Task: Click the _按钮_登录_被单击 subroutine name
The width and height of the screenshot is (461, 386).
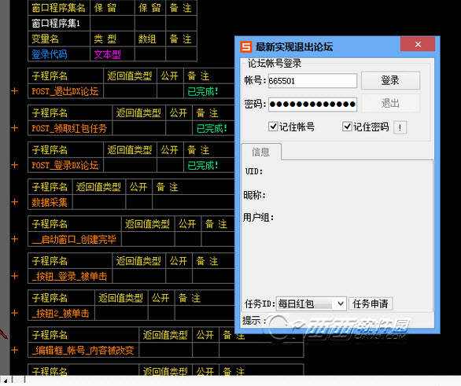Action: click(69, 277)
